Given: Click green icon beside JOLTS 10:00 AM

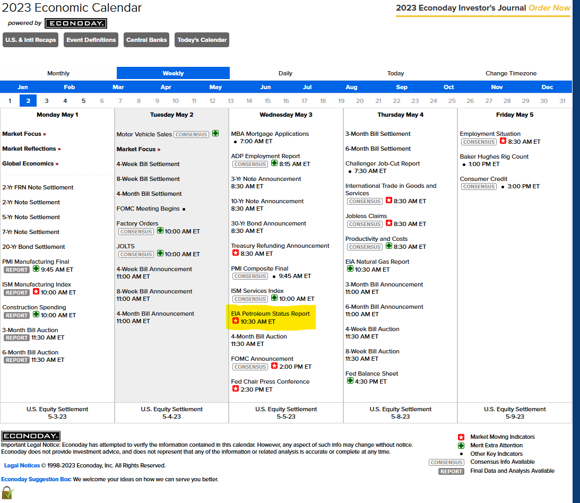Looking at the screenshot, I should [x=160, y=253].
